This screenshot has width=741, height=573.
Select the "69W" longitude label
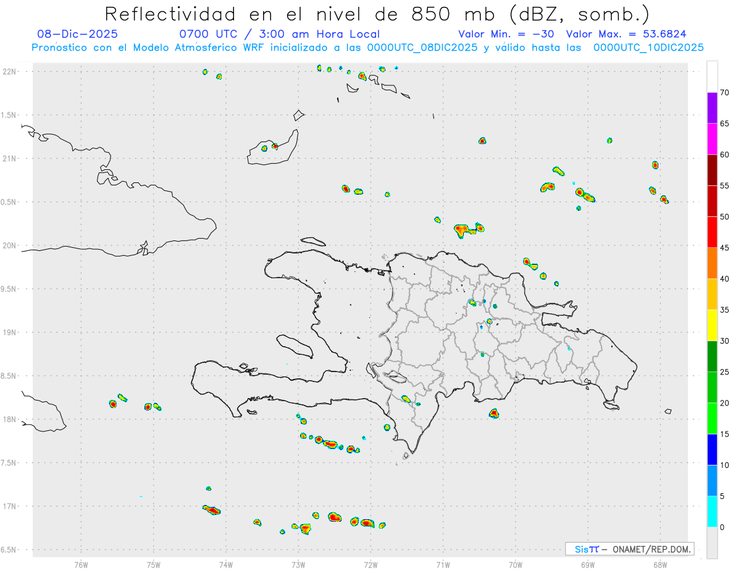point(588,564)
